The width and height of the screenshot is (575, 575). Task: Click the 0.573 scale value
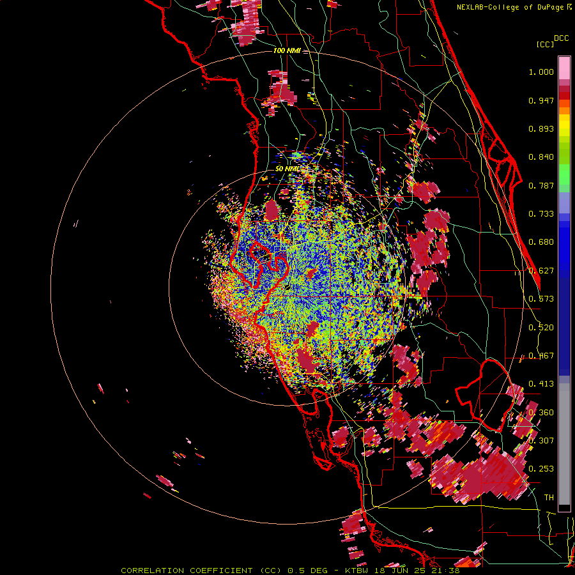pyautogui.click(x=541, y=299)
